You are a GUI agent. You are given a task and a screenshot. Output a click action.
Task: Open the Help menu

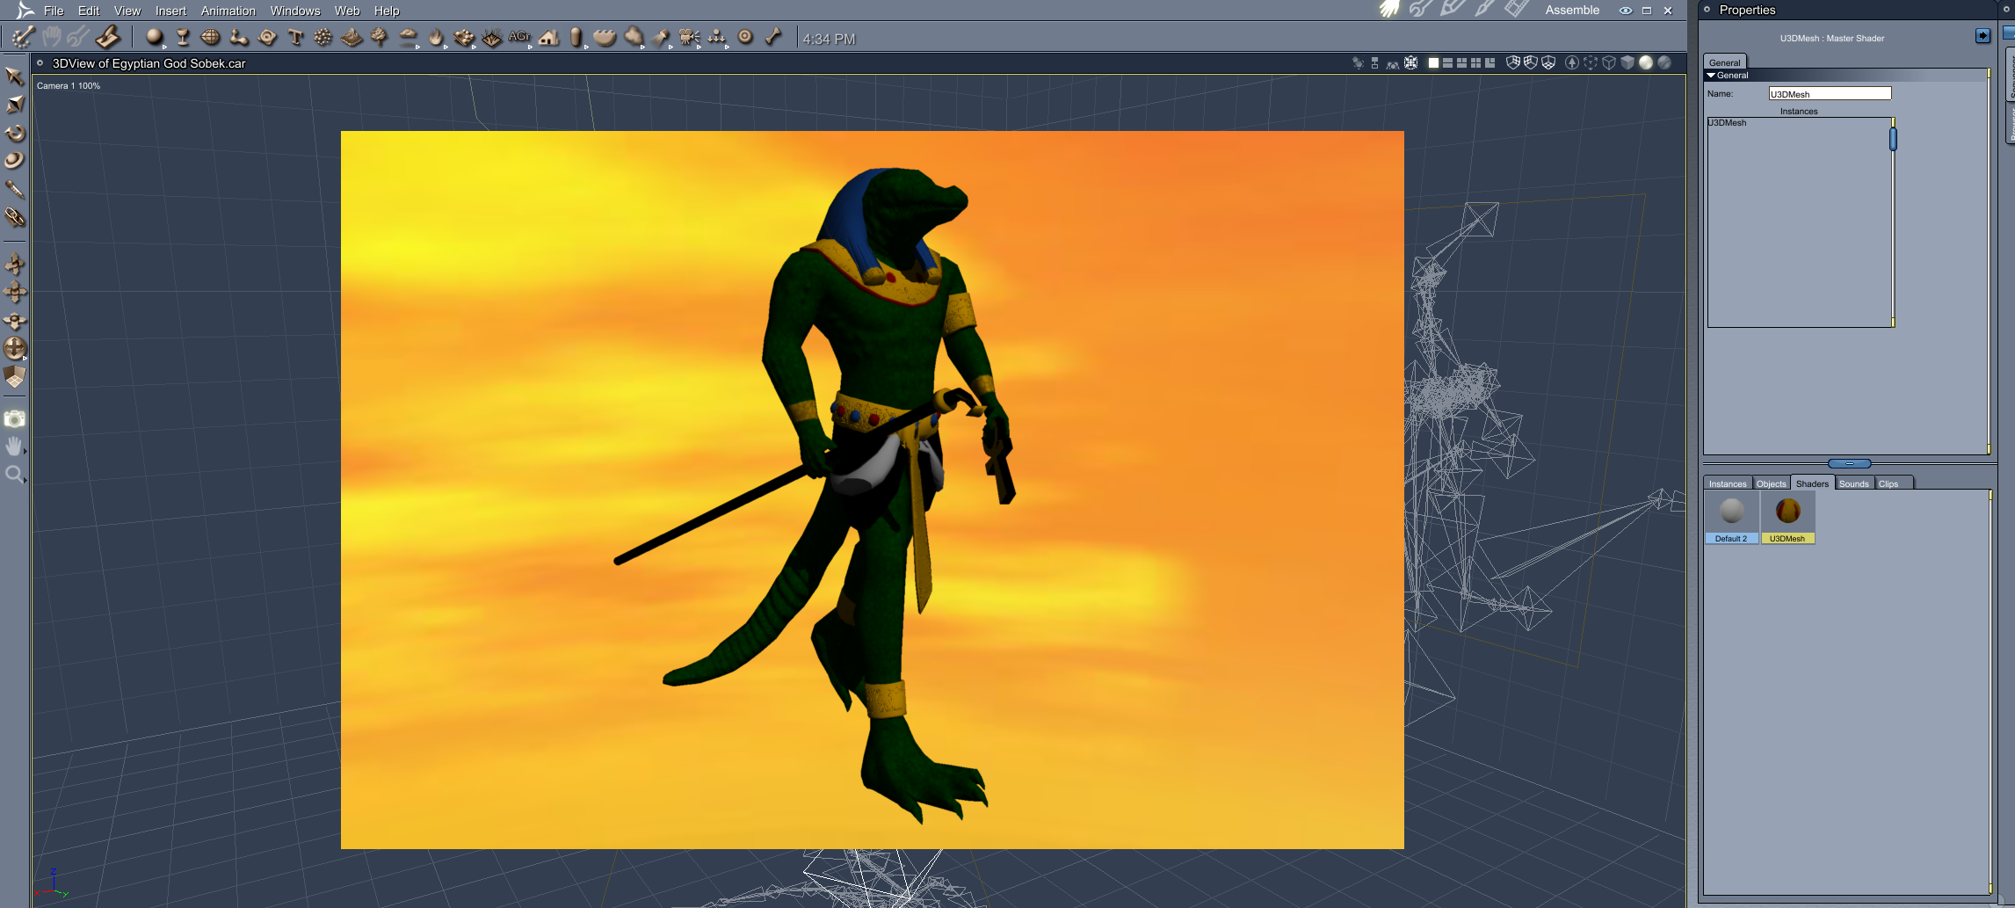(387, 11)
